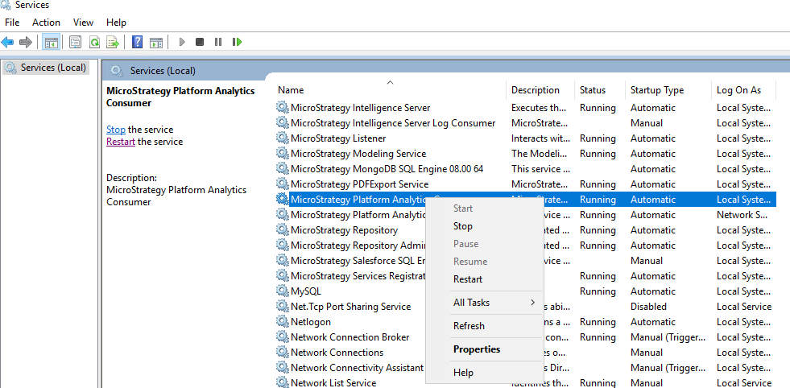This screenshot has height=388, width=790.
Task: Select MicroStrategy MongoDB SQL Engine 08.00 64
Action: coord(387,169)
